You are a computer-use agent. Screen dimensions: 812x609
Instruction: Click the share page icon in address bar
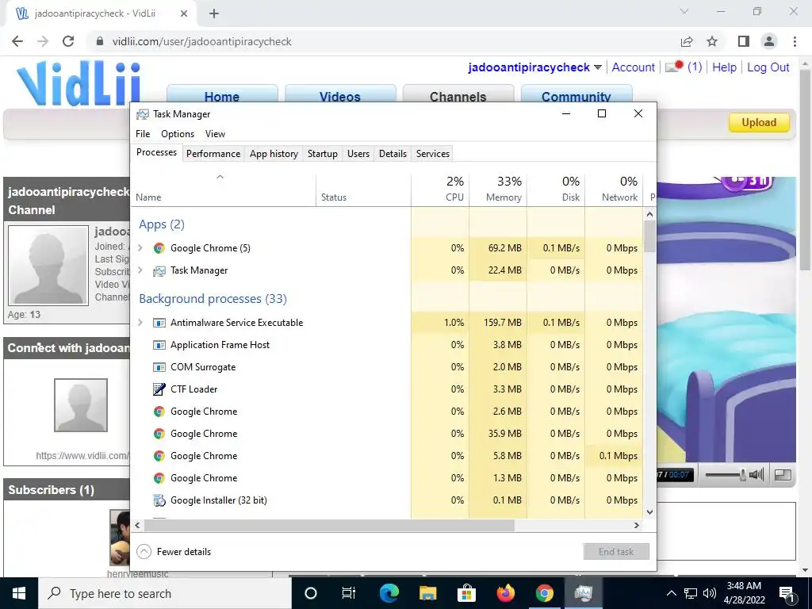tap(687, 41)
